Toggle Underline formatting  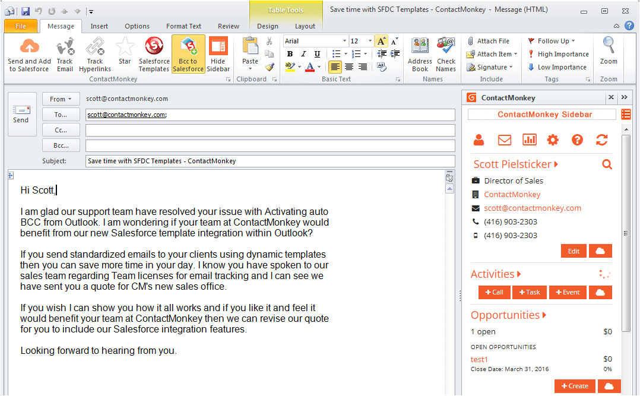tap(317, 54)
